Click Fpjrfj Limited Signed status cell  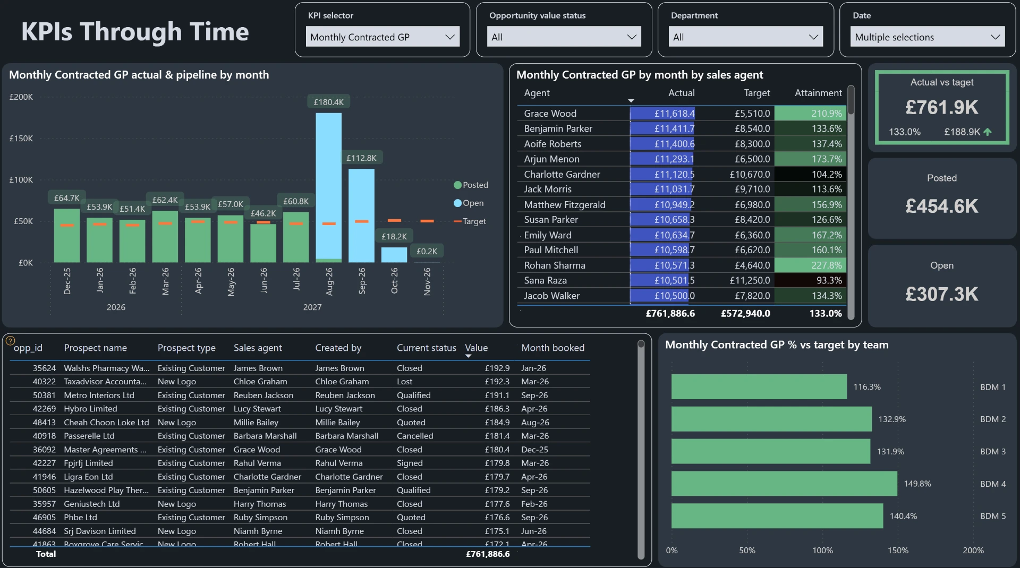coord(410,463)
